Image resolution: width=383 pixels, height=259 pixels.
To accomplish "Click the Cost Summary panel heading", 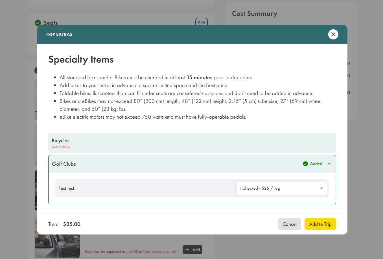I will pos(255,13).
